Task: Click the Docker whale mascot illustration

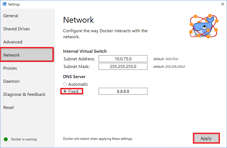Action: (x=204, y=26)
